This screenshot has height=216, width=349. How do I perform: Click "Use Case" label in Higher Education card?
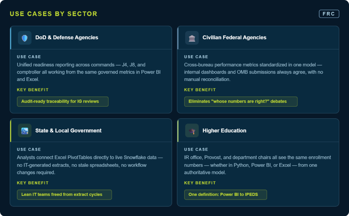point(196,150)
